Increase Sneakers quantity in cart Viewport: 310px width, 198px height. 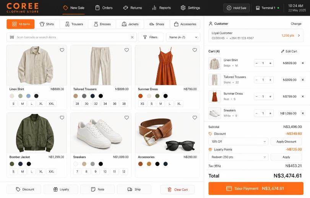coord(270,113)
